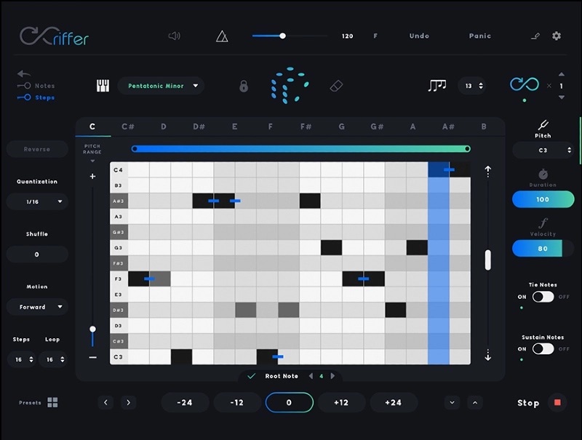This screenshot has height=440, width=582.
Task: Click the tempo slider handle
Action: point(282,36)
